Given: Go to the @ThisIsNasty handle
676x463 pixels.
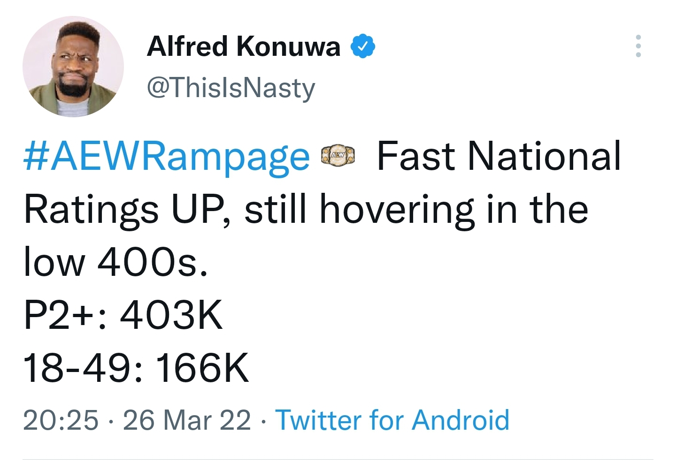Looking at the screenshot, I should point(231,88).
